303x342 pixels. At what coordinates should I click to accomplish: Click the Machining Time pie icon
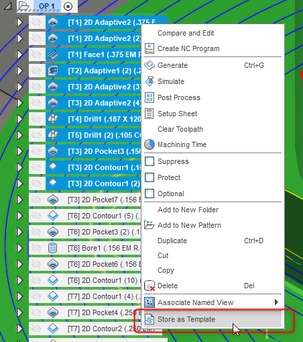(x=149, y=144)
